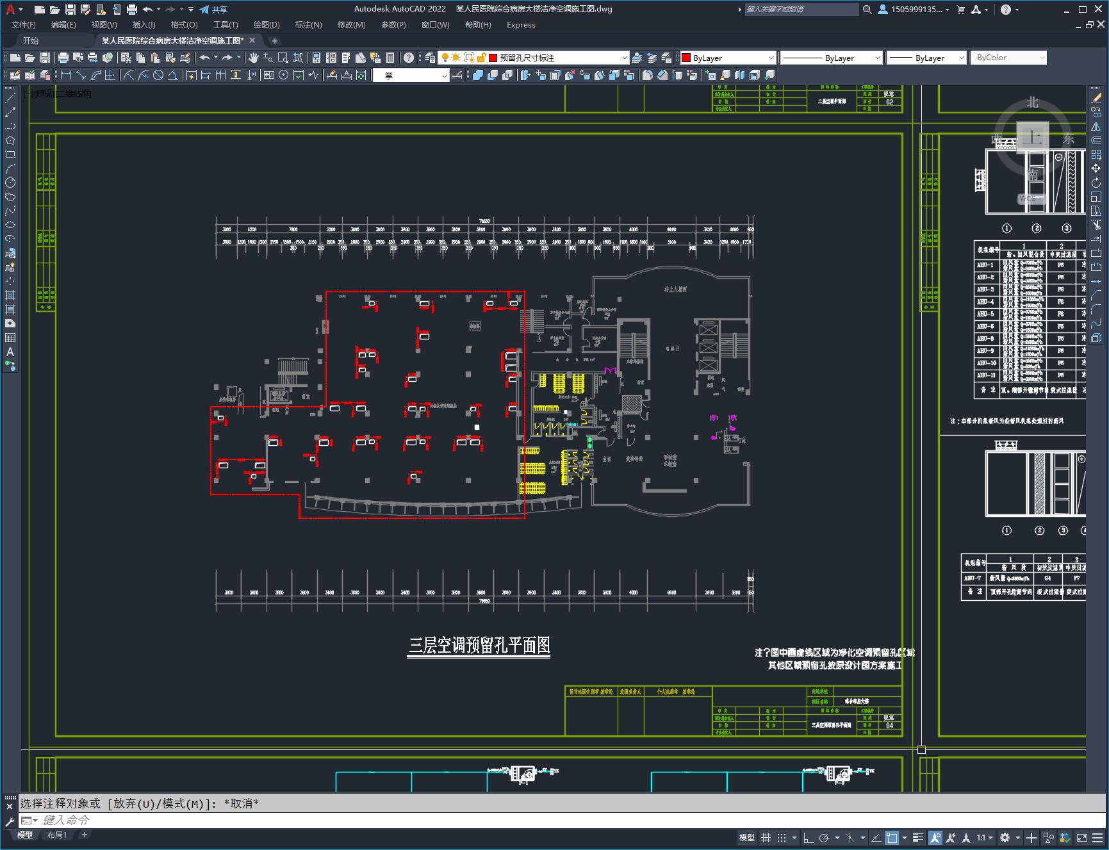This screenshot has height=850, width=1109.
Task: Toggle layer on/off lightbulb icon
Action: click(445, 58)
